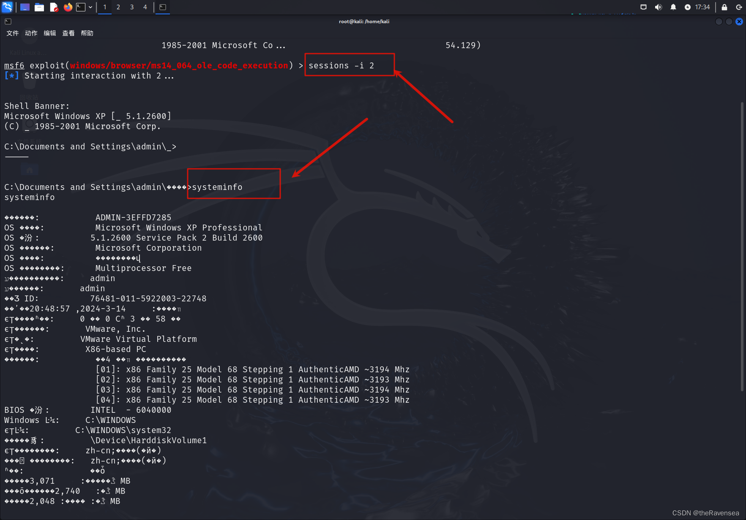746x520 pixels.
Task: Click the volume speaker icon
Action: [x=658, y=7]
